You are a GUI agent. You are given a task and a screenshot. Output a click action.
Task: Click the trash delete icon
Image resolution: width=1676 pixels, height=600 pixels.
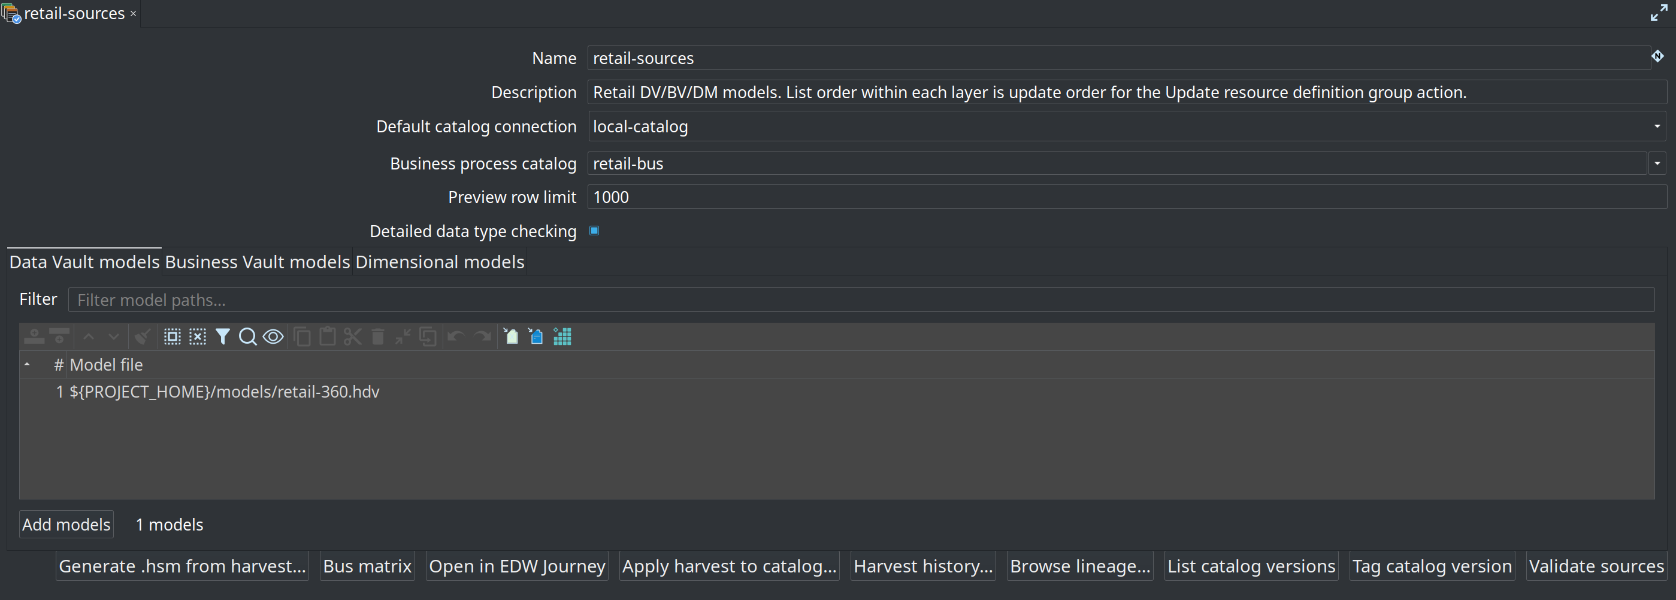click(x=377, y=337)
